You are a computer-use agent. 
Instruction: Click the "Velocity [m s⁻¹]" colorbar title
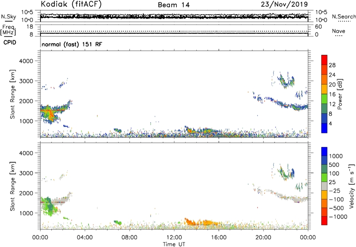[x=352, y=186]
